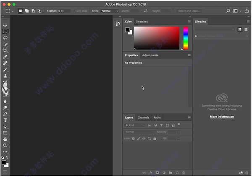Select the Move tool
This screenshot has width=252, height=177.
point(5,25)
